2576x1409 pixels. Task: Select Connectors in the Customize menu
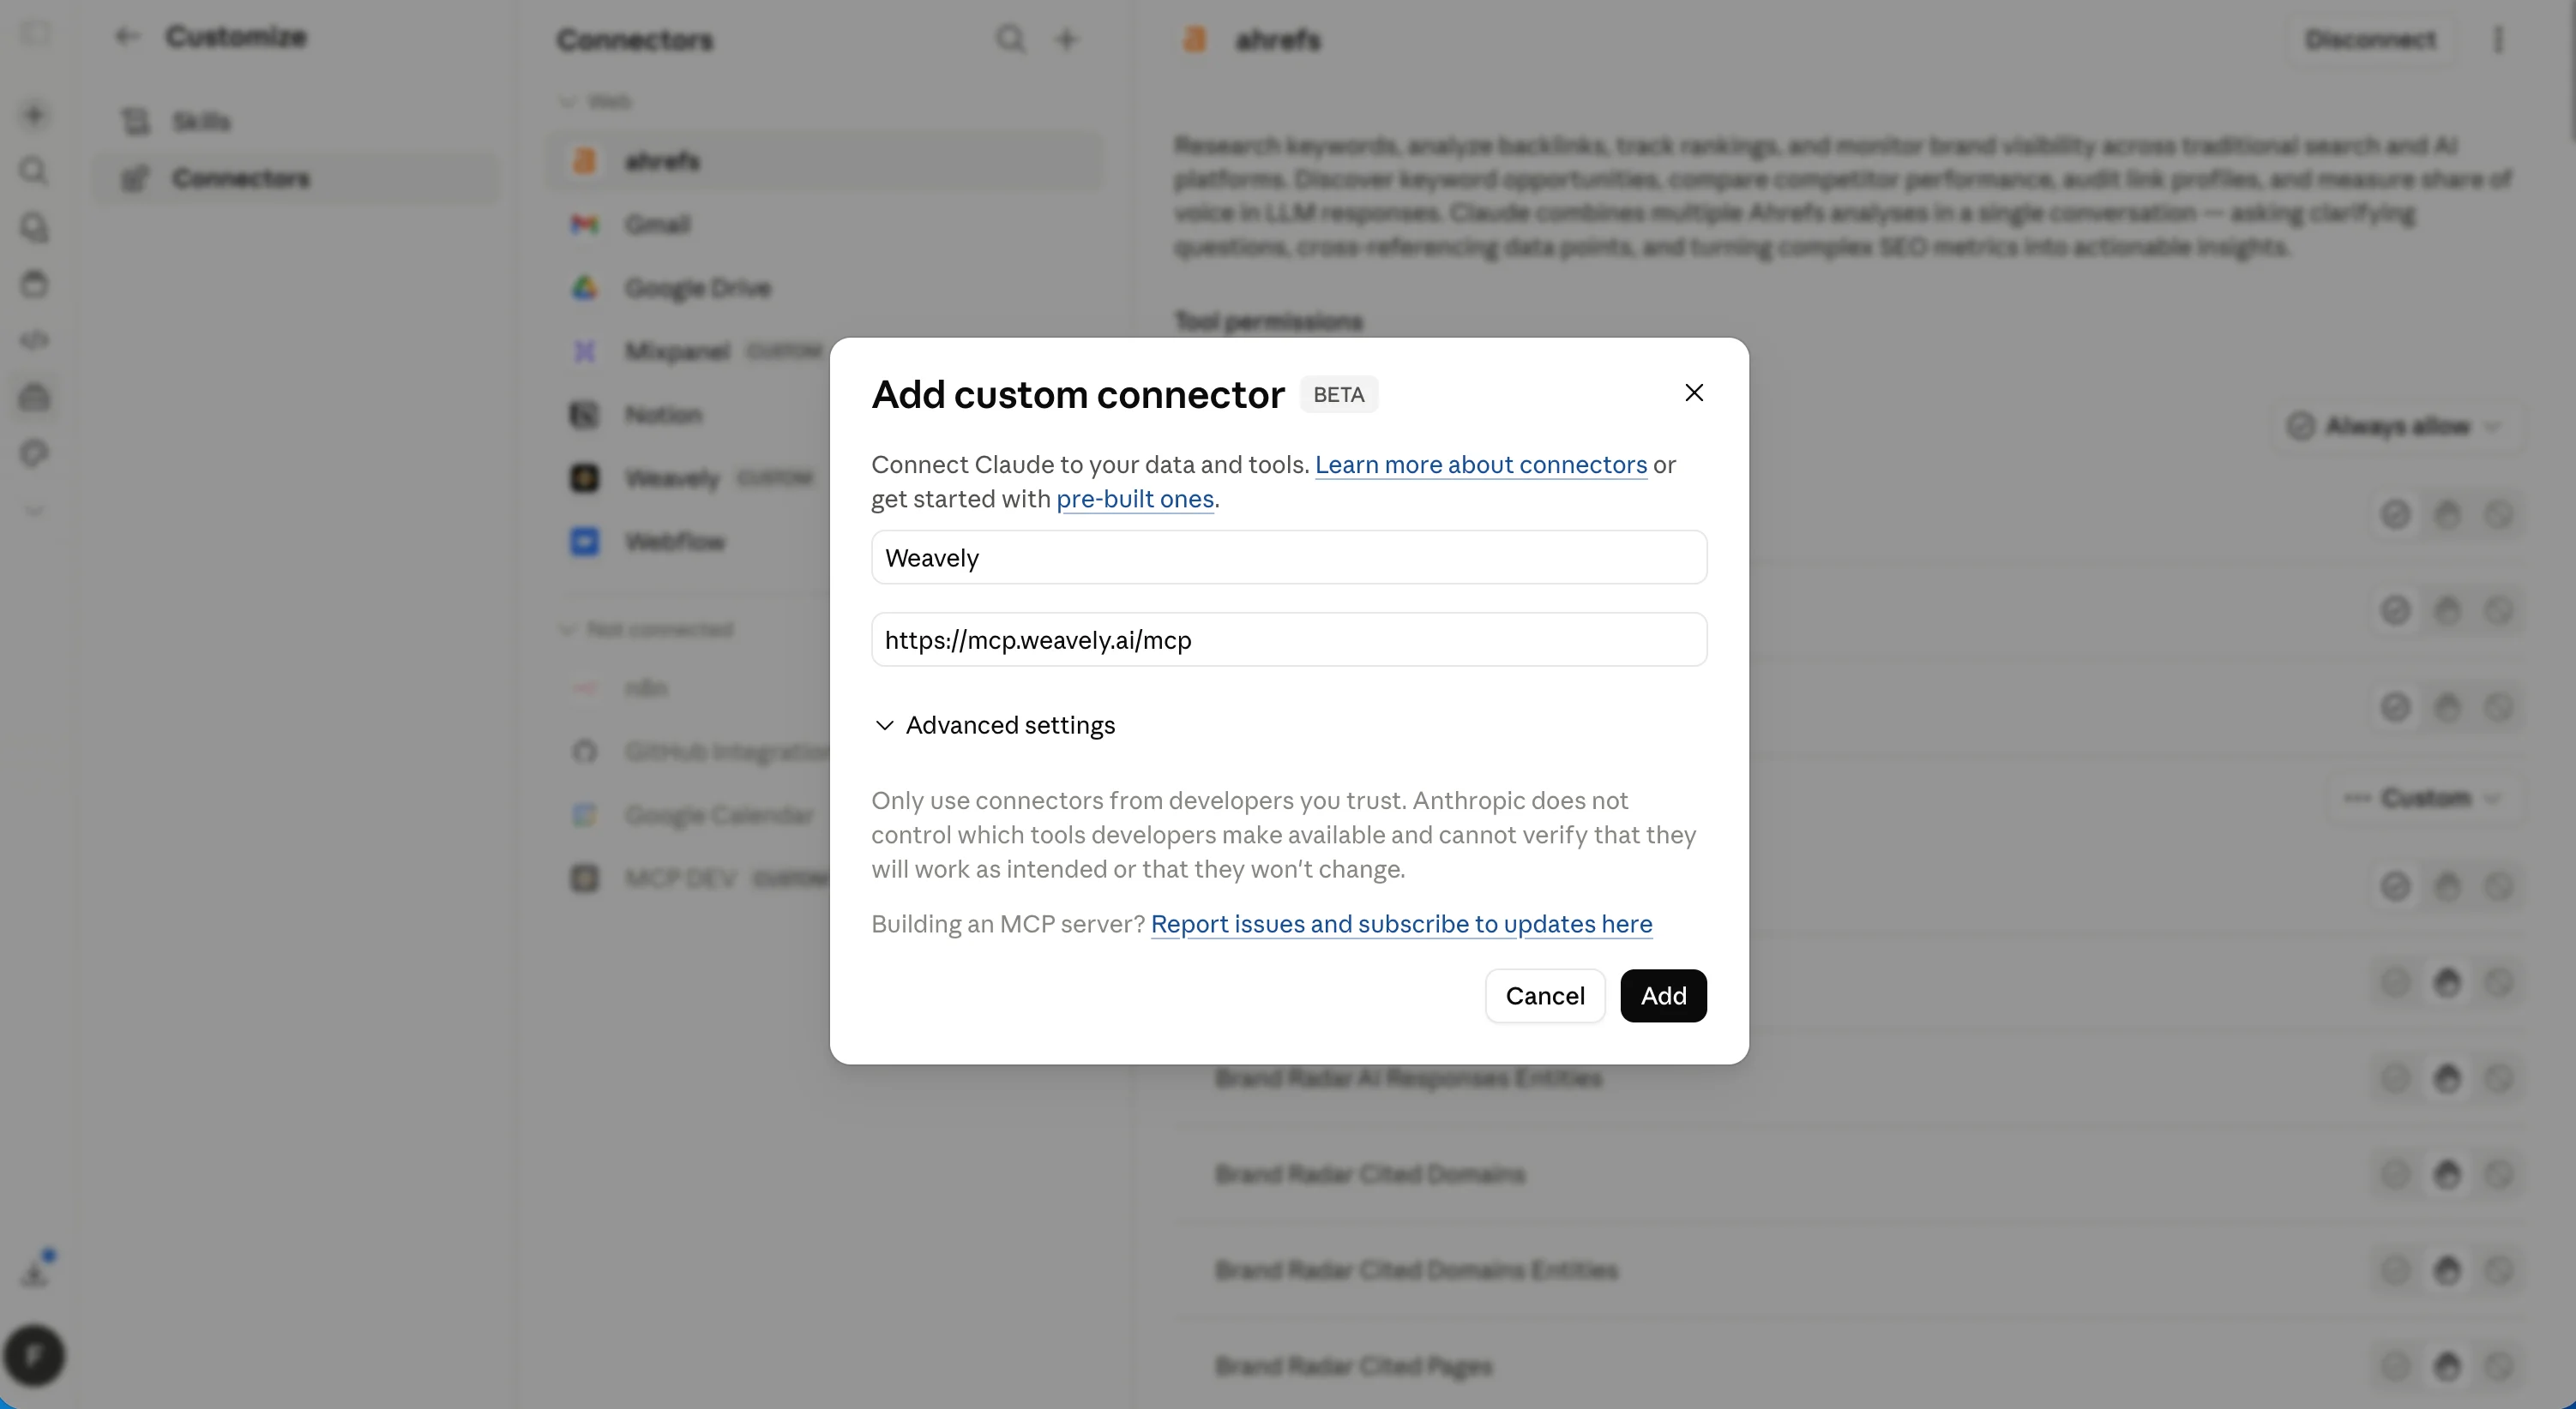[x=296, y=178]
